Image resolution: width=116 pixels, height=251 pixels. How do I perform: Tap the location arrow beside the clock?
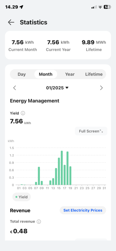pos(21,7)
